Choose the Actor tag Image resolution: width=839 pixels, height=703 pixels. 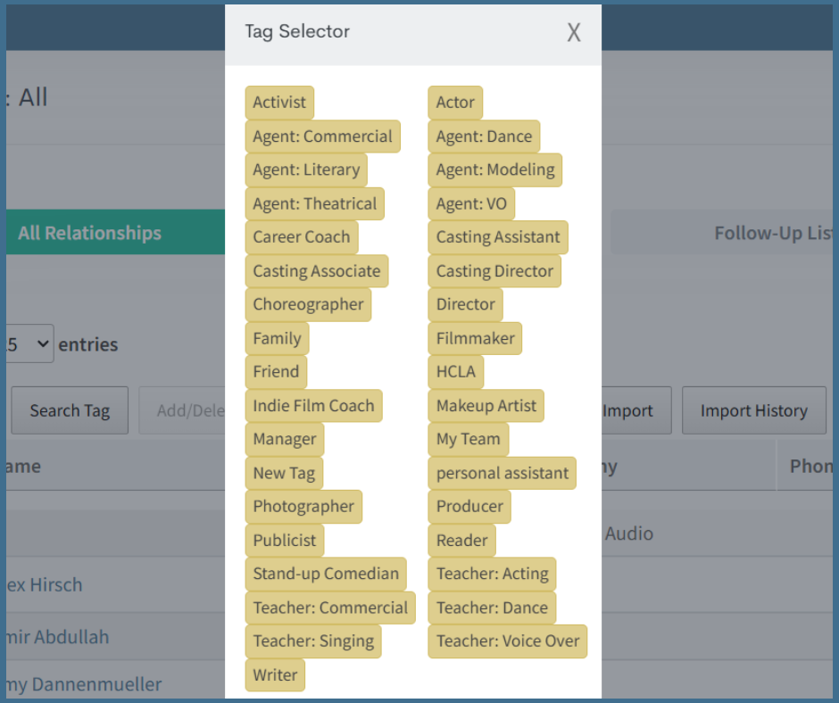(x=455, y=103)
